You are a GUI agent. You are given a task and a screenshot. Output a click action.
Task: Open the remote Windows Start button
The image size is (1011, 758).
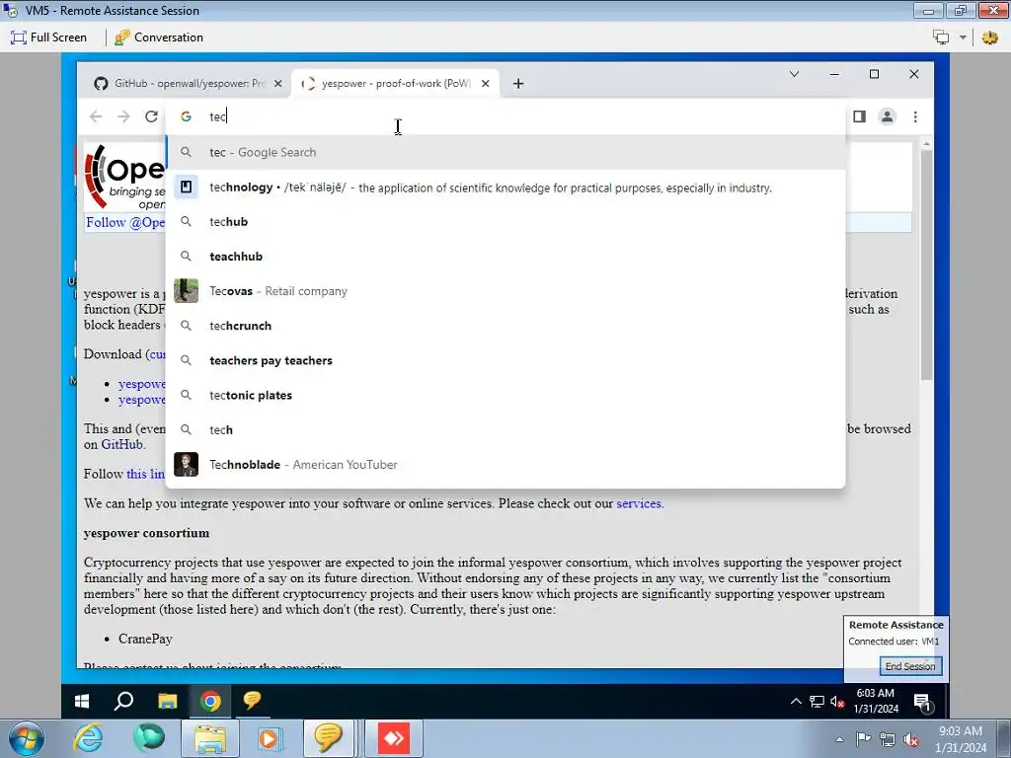[81, 701]
